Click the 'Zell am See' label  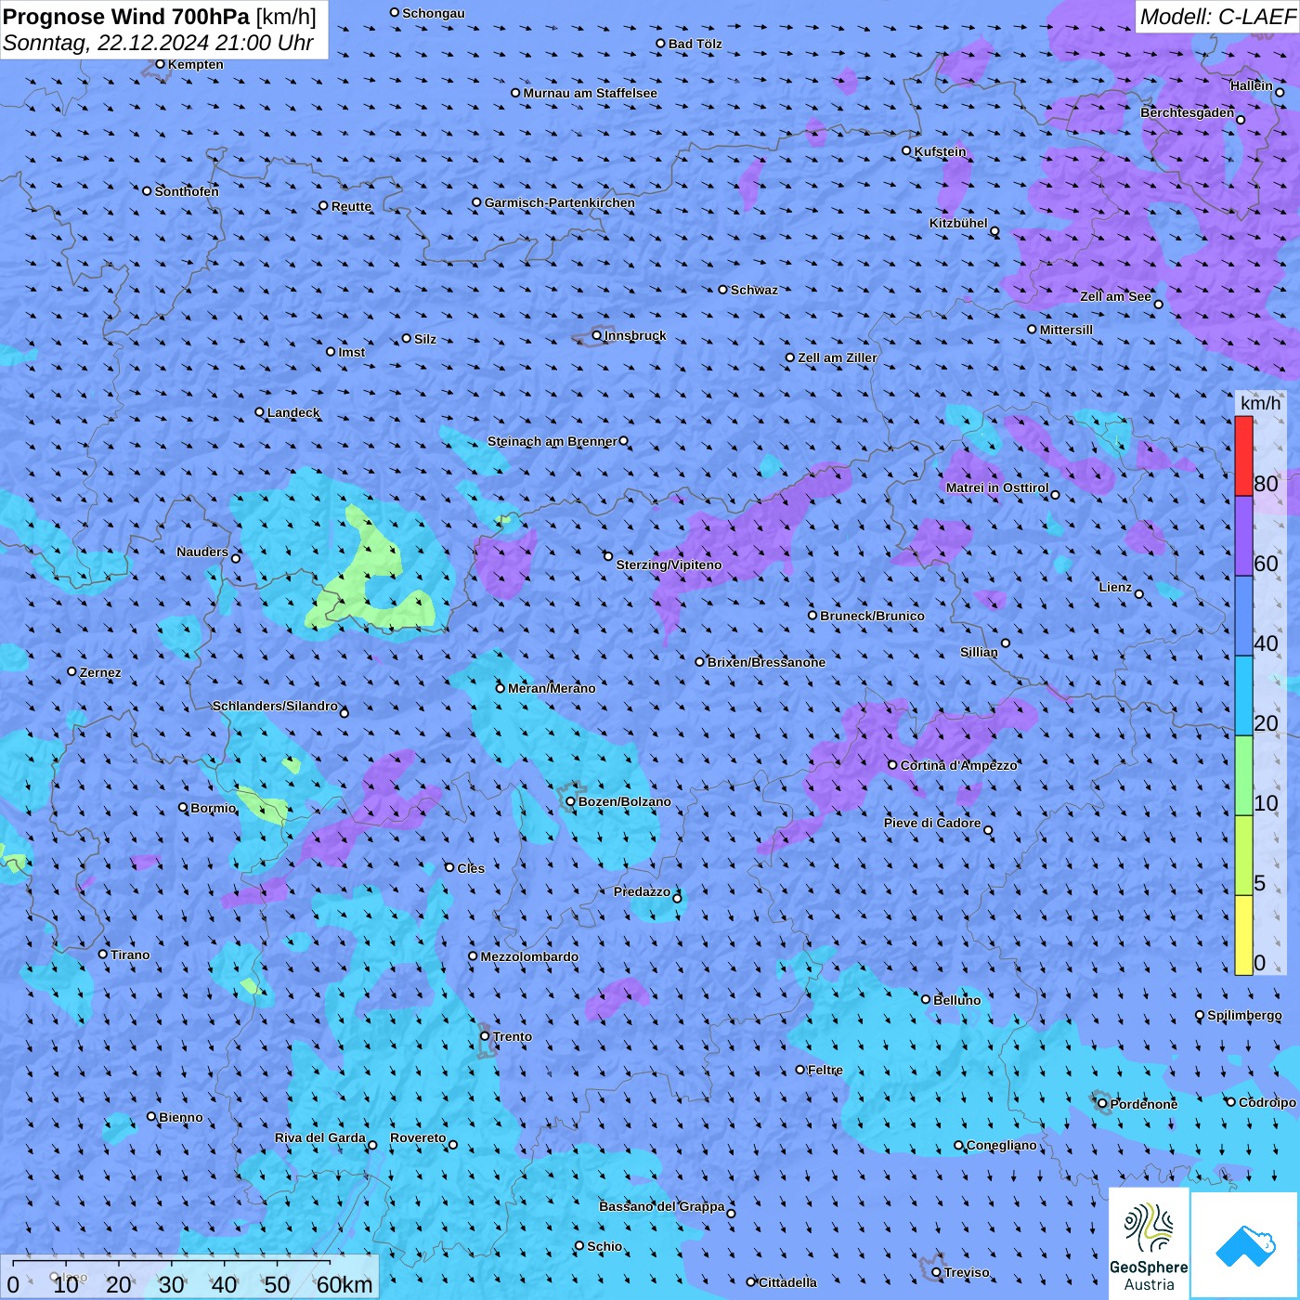point(1115,296)
